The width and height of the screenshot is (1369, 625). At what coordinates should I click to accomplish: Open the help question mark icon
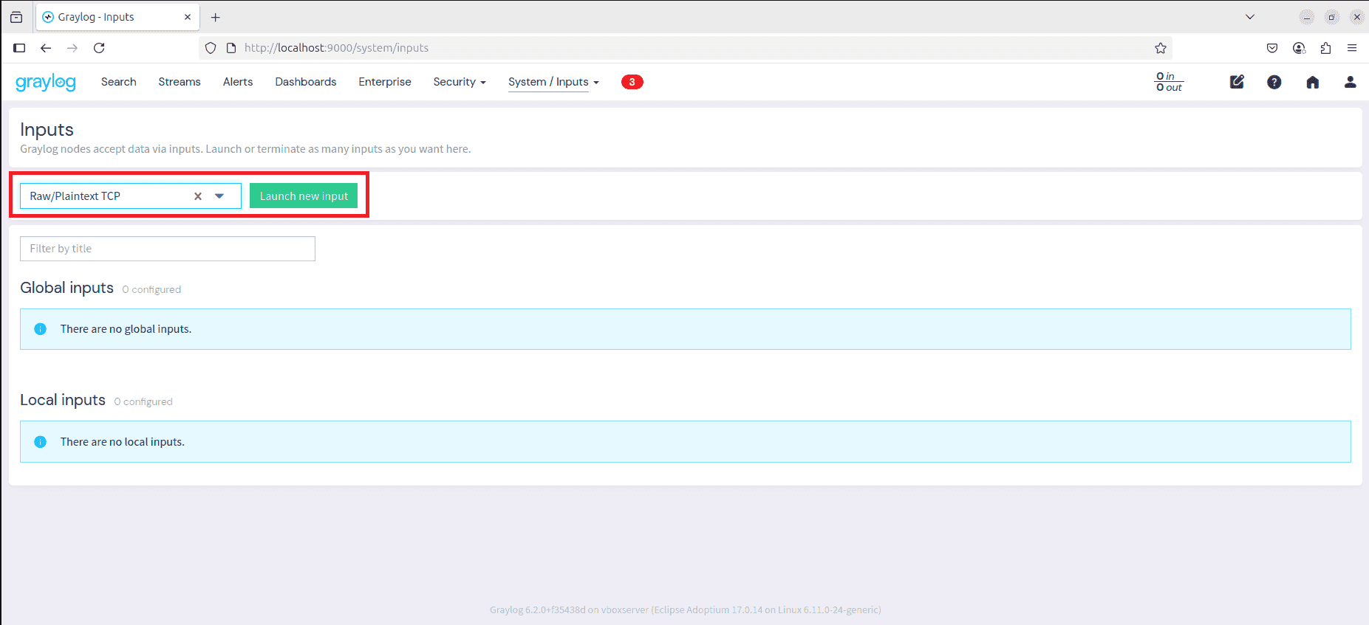click(x=1274, y=82)
